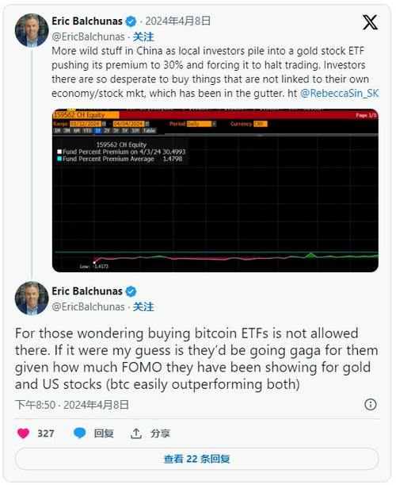Click the share upload icon

(x=135, y=433)
